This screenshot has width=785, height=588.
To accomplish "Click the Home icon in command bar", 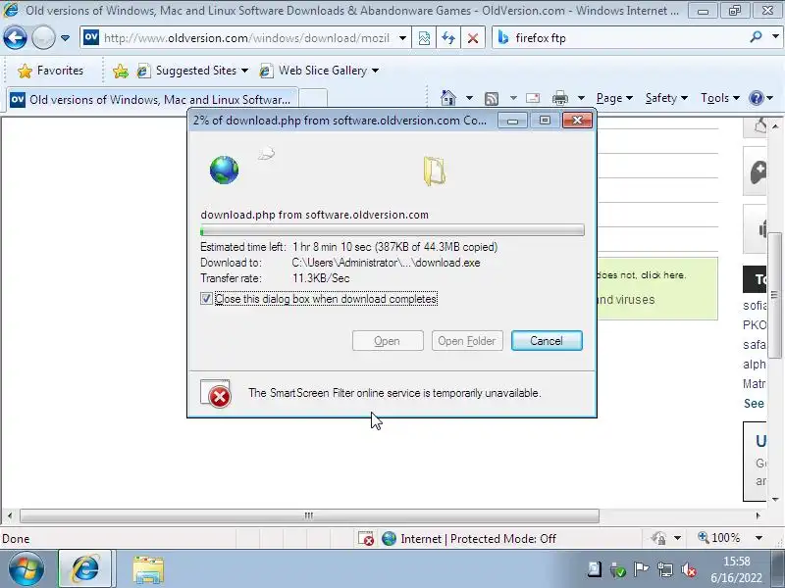I will tap(448, 98).
